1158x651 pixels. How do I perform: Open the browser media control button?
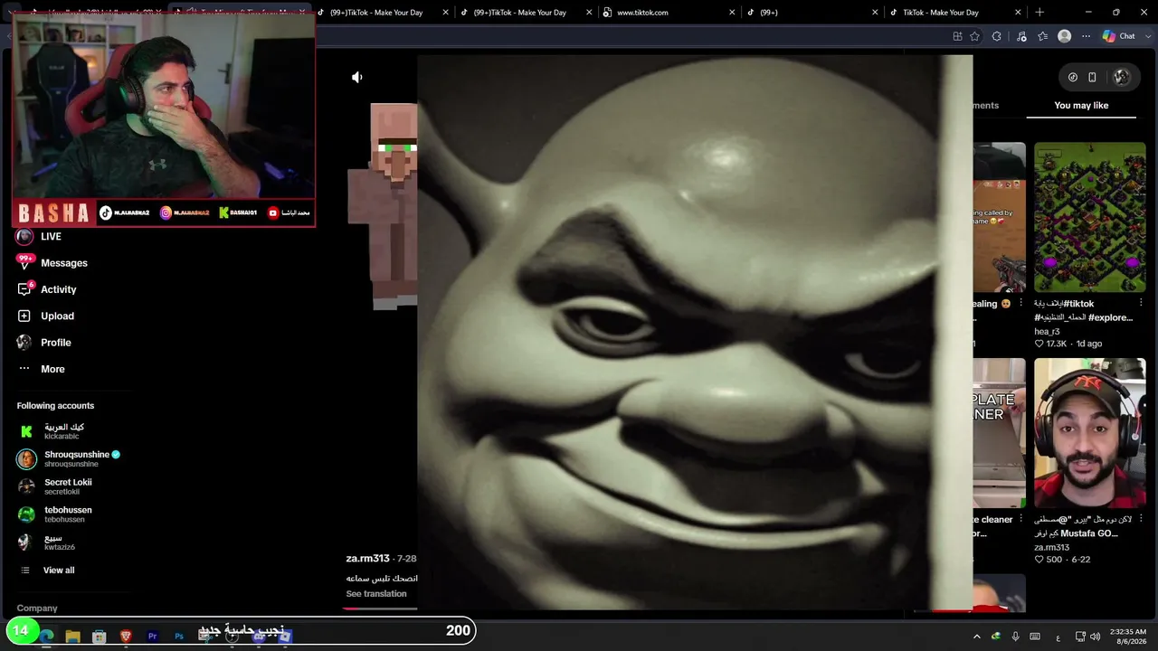click(1021, 36)
